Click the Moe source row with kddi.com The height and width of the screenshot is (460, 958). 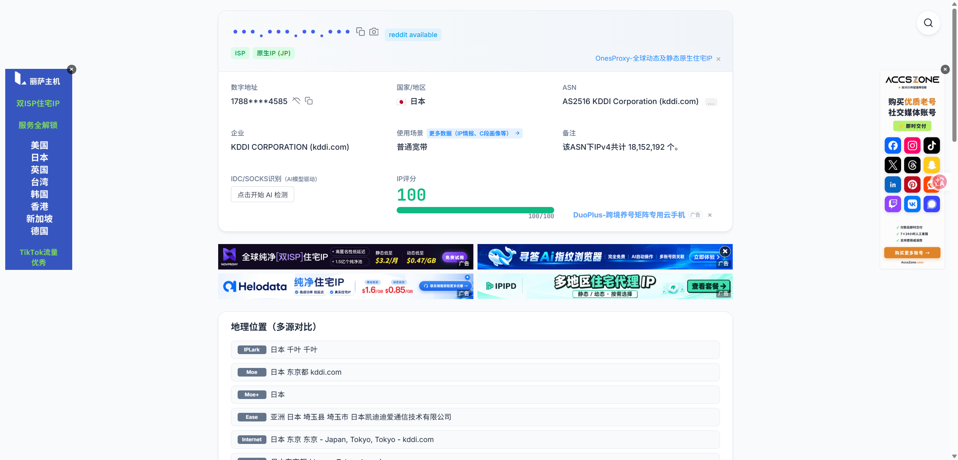[475, 372]
